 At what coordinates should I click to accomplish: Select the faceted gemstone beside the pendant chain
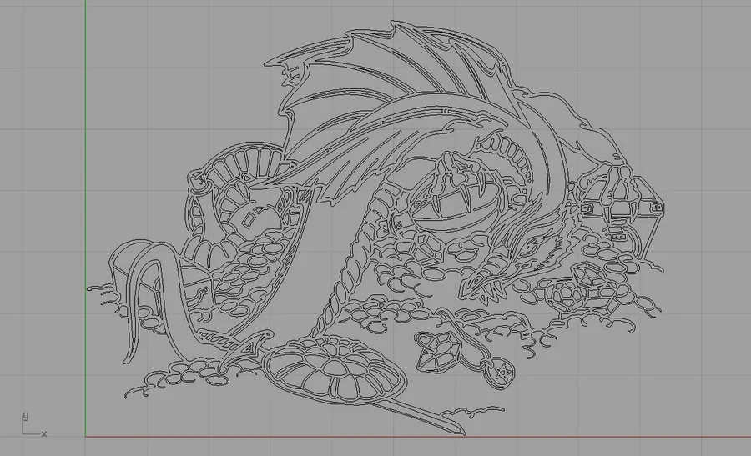click(x=439, y=353)
